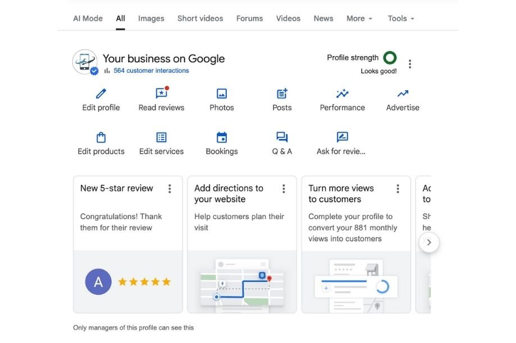The image size is (516, 343).
Task: Click the business profile logo avatar
Action: pos(85,62)
